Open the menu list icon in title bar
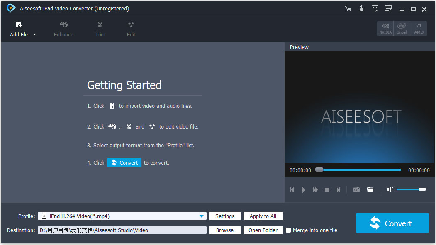Screen dimensions: 436x245 click(388, 8)
